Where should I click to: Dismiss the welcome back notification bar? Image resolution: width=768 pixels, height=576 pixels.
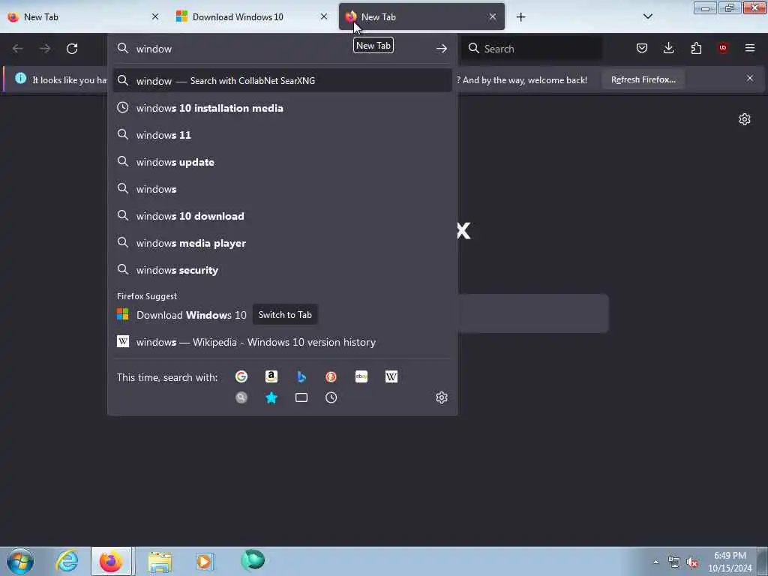click(749, 78)
